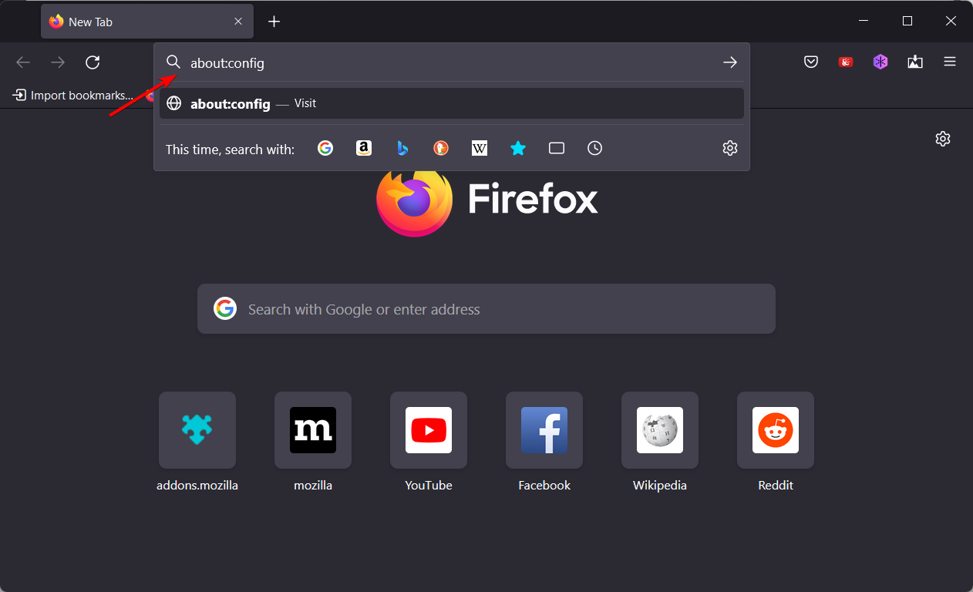Open the Reddit shortcut tile

[776, 430]
